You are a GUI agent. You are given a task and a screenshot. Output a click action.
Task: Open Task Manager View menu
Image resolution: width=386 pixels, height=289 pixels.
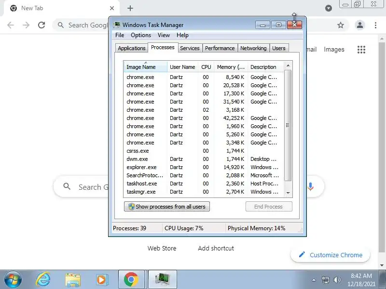coord(164,35)
